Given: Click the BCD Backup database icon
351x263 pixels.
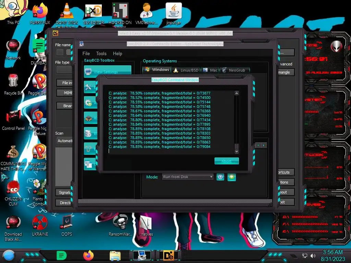Looking at the screenshot, I should (88, 134).
